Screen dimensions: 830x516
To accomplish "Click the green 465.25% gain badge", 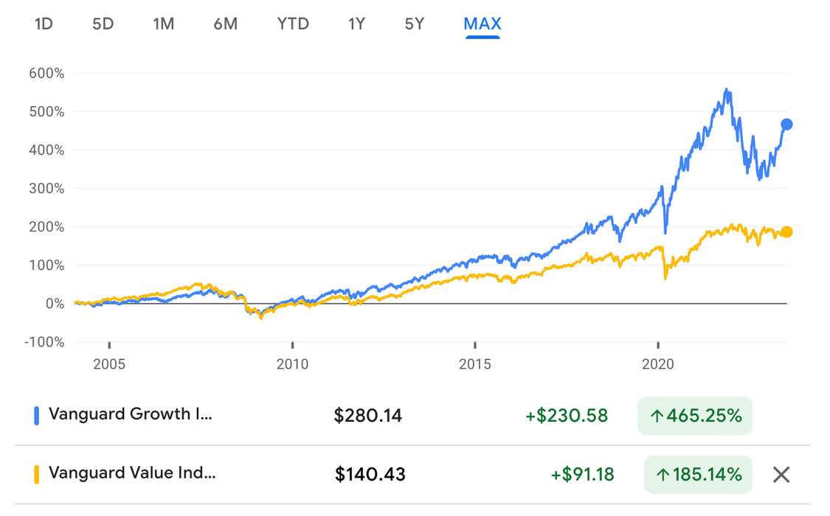I will [694, 416].
